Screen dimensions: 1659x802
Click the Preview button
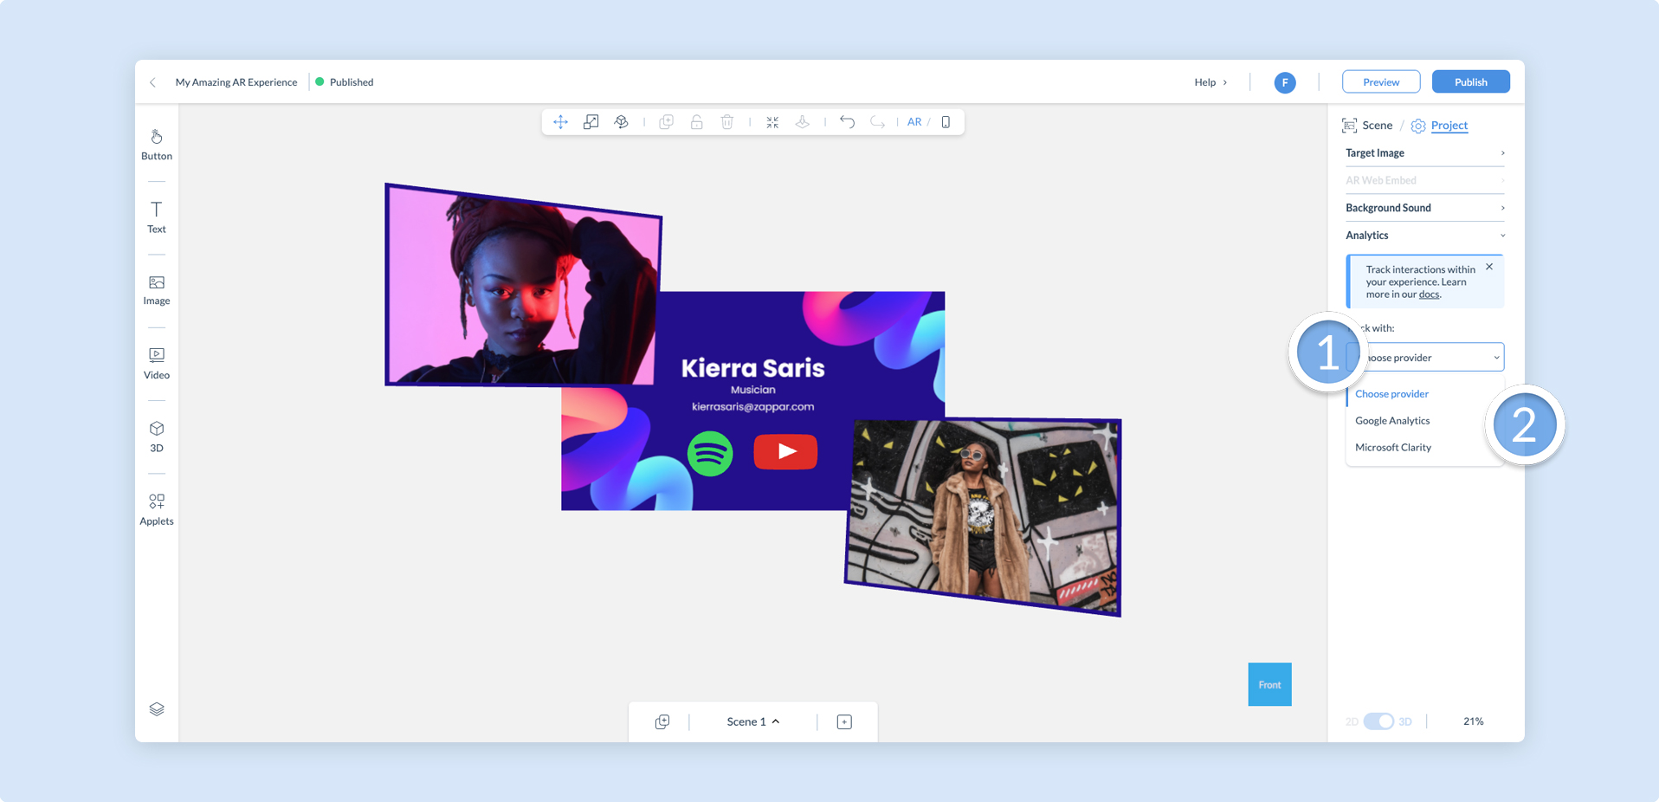pyautogui.click(x=1381, y=82)
